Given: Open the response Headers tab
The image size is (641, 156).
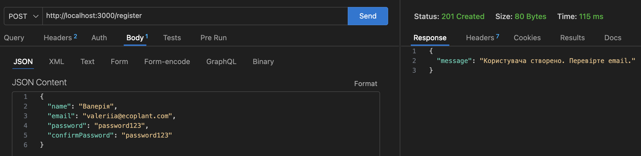Looking at the screenshot, I should (x=483, y=38).
